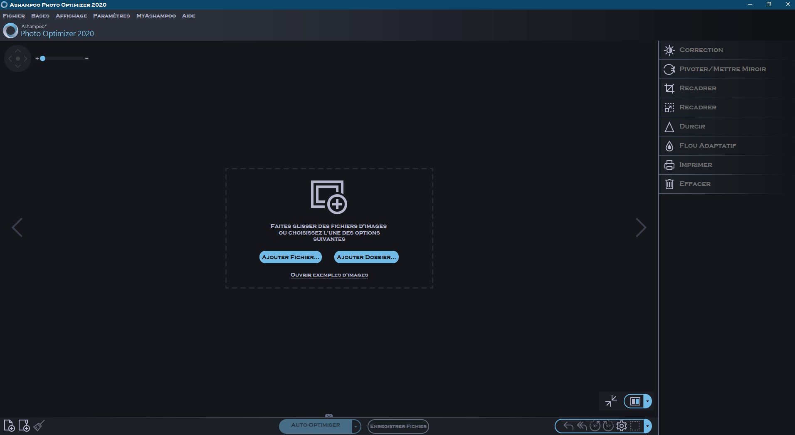Select Pivoter/Mettre Miroir tool
This screenshot has height=435, width=795.
722,69
